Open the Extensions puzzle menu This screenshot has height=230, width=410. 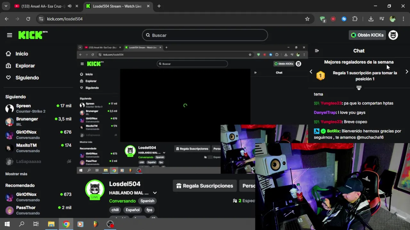tap(355, 19)
